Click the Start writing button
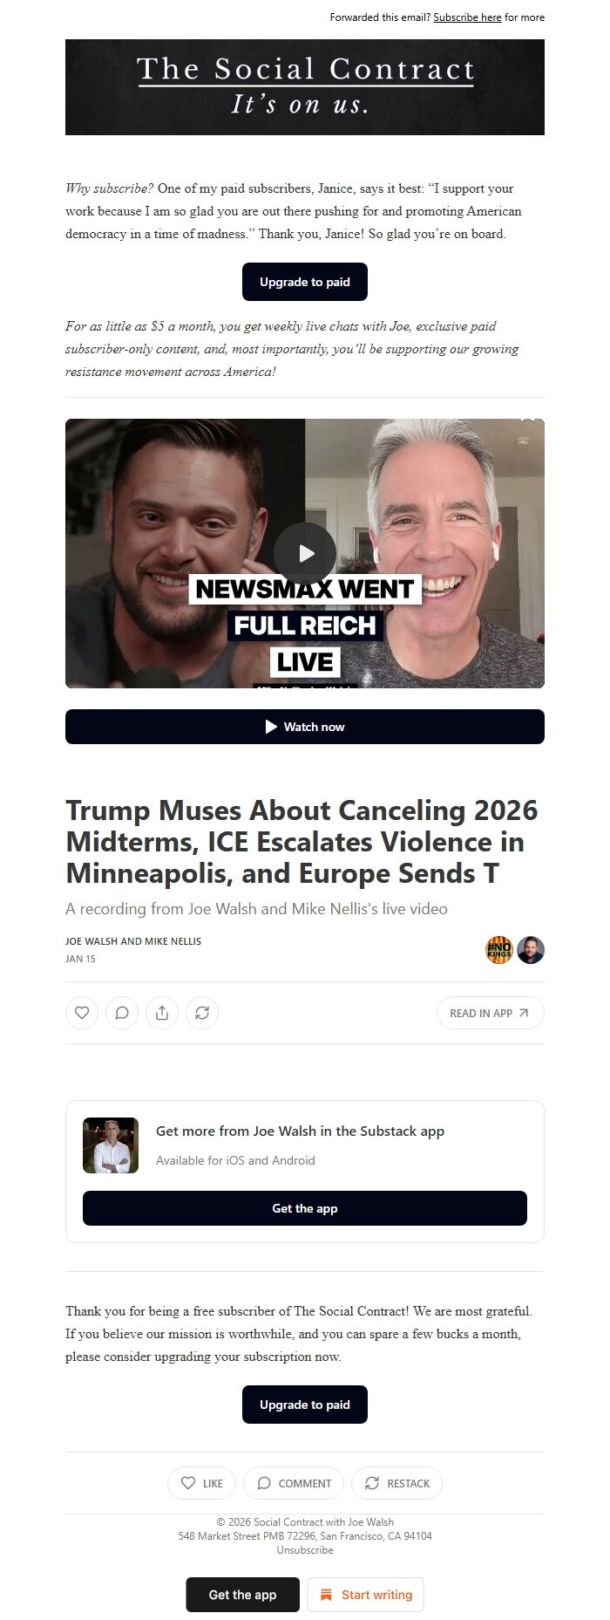The height and width of the screenshot is (1620, 610). (366, 1595)
